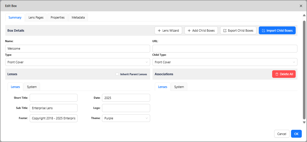The width and height of the screenshot is (307, 142).
Task: Enable Inherit Parent Lenses checkbox
Action: [x=117, y=74]
